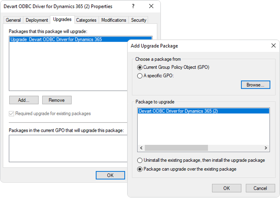Viewport: 280px width, 200px height.
Task: Click the left scroll arrow in package list
Action: [x=141, y=148]
